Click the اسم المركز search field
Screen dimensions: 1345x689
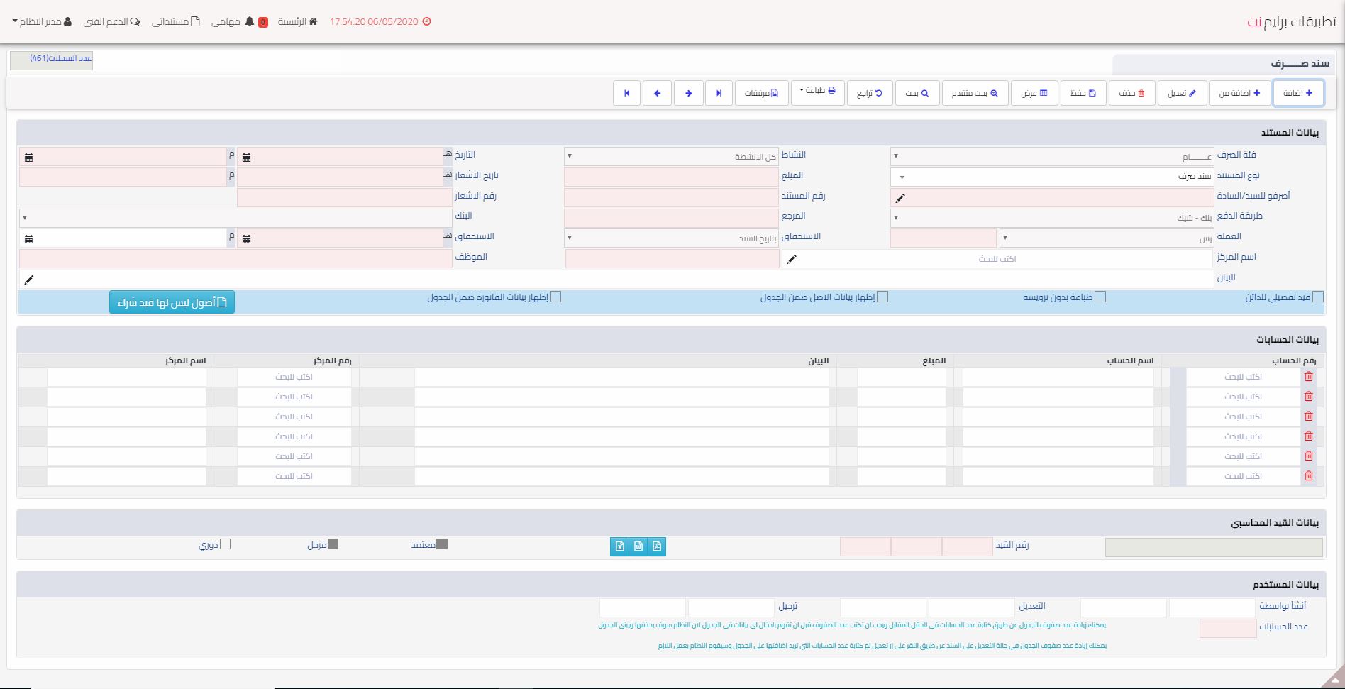tap(997, 259)
